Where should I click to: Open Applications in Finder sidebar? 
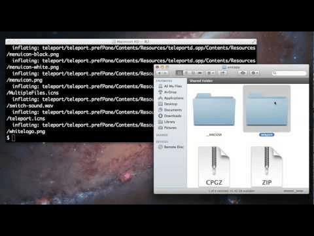point(171,98)
